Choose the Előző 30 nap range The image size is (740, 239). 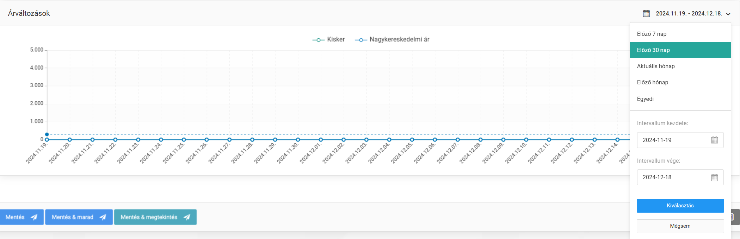coord(653,50)
